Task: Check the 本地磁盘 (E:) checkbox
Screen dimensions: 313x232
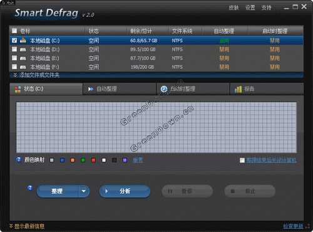Action: (14, 58)
